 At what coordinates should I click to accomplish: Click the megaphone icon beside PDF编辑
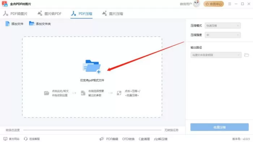click(x=102, y=139)
